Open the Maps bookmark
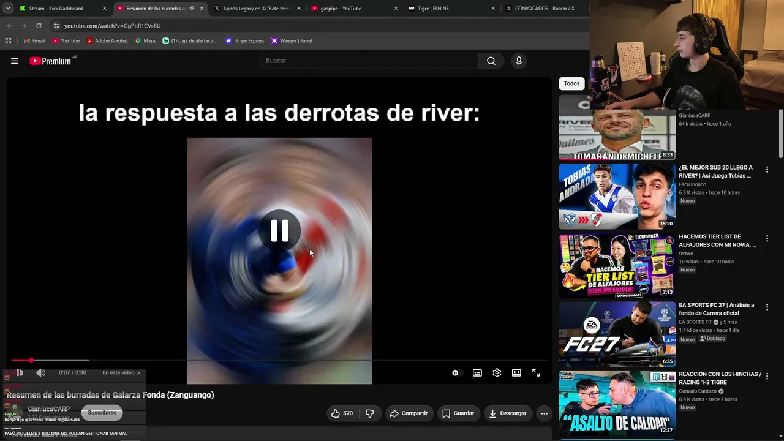The image size is (784, 441). [x=145, y=41]
